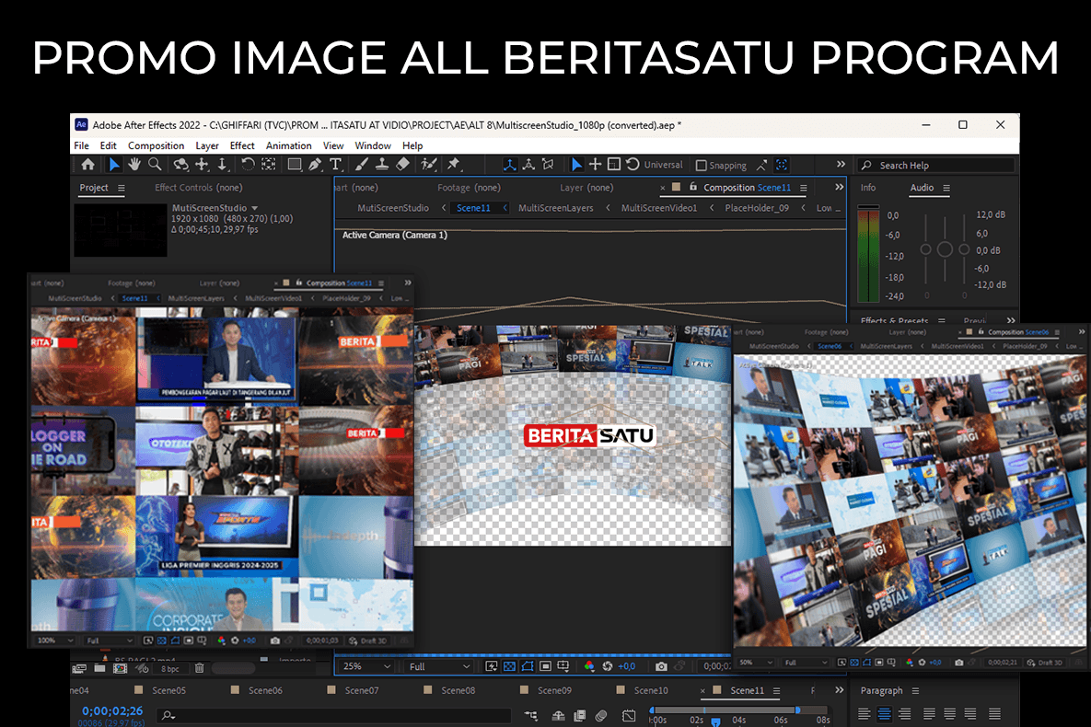This screenshot has width=1091, height=727.
Task: Select the Rectangle shape tool
Action: pos(295,165)
